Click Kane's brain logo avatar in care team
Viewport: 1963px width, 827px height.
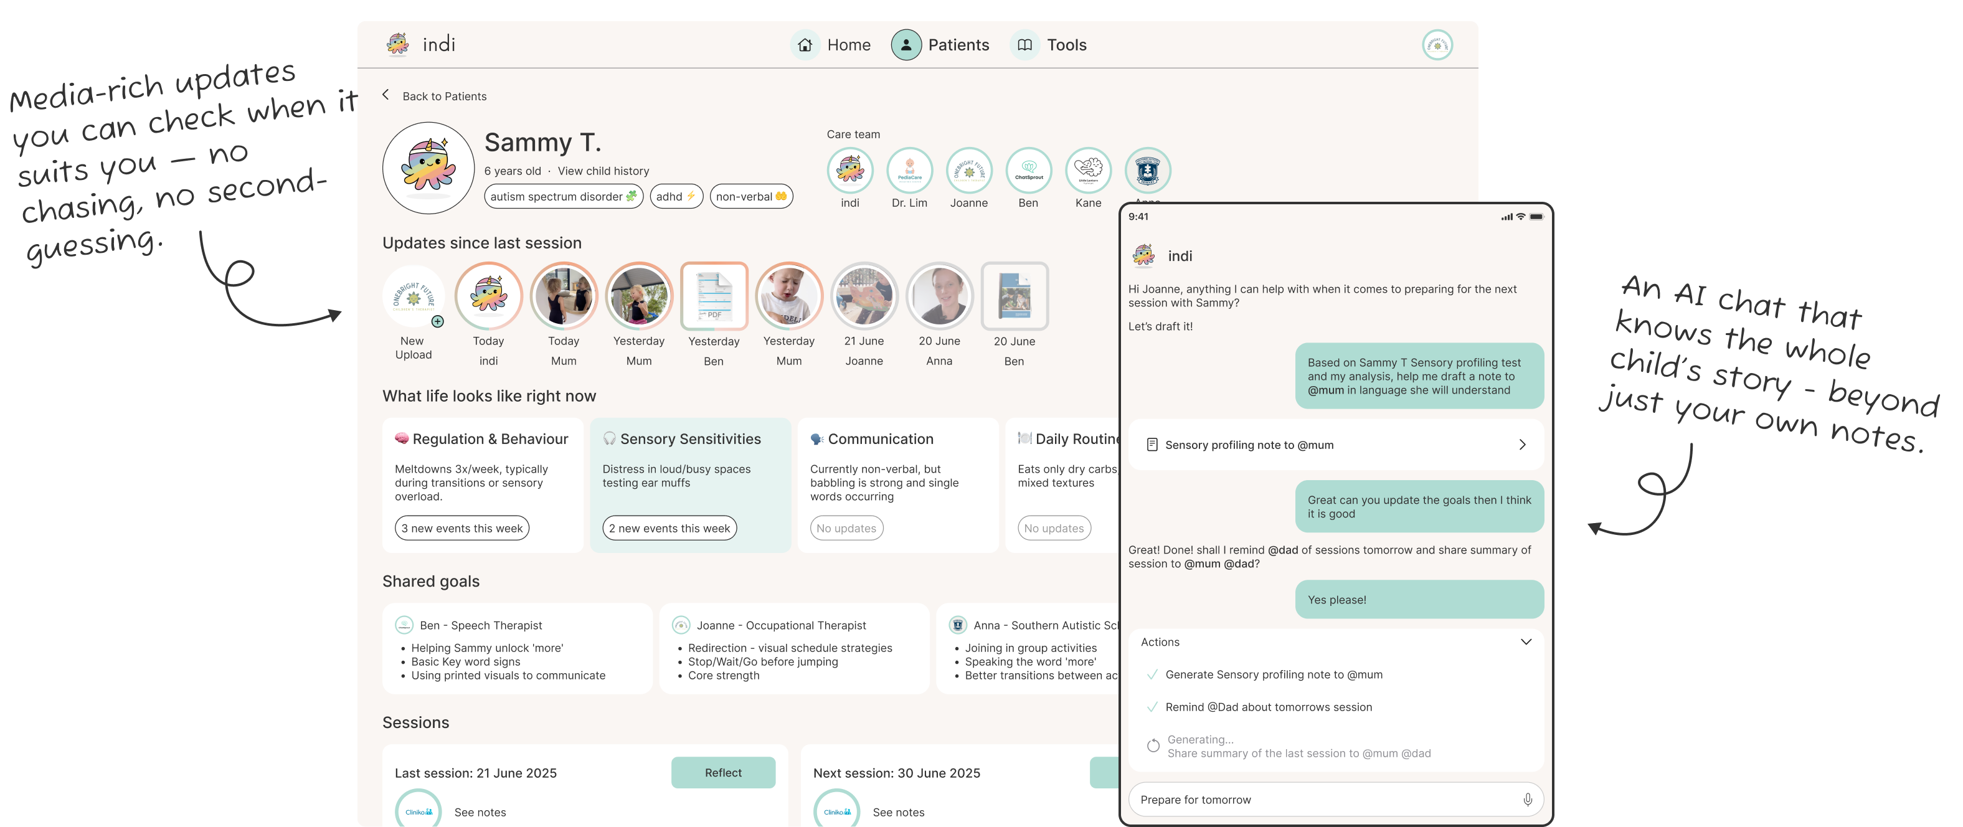pos(1088,171)
